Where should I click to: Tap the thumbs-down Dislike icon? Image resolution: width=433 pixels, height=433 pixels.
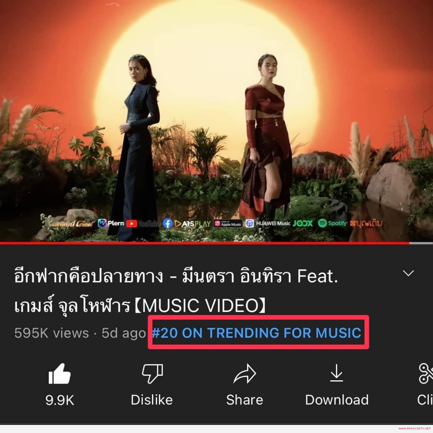pos(152,374)
